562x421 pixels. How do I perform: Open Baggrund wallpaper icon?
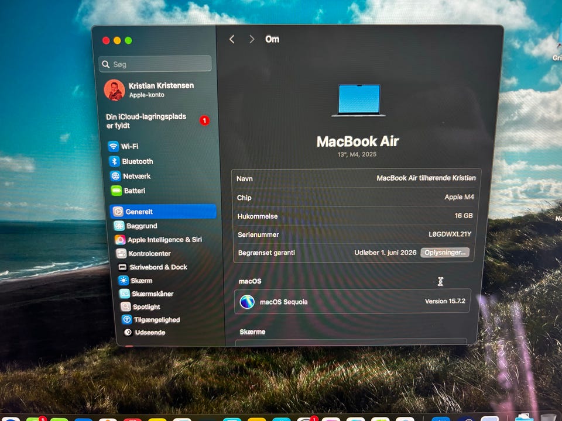coord(119,226)
